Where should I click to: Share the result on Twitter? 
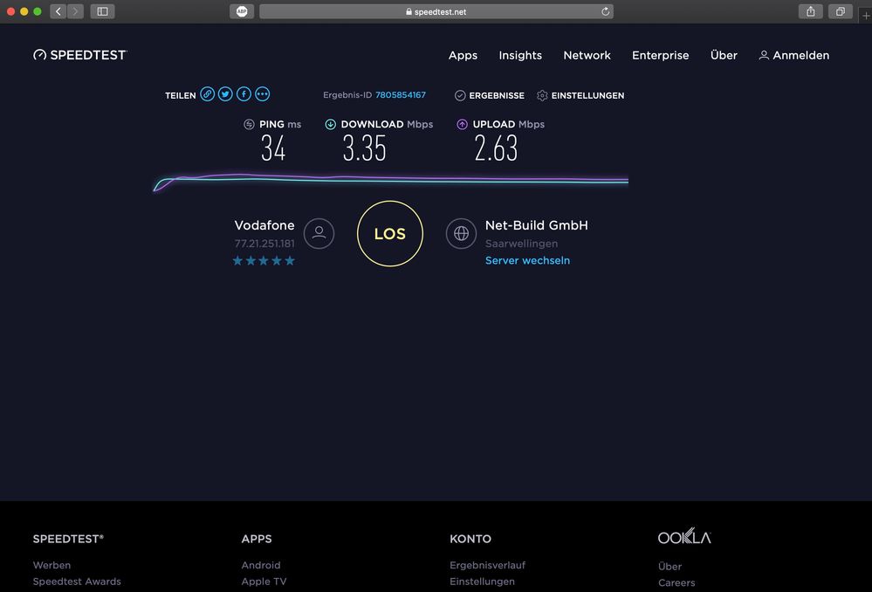225,94
